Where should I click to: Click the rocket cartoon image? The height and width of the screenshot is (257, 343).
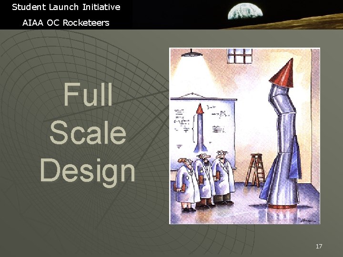click(x=244, y=136)
